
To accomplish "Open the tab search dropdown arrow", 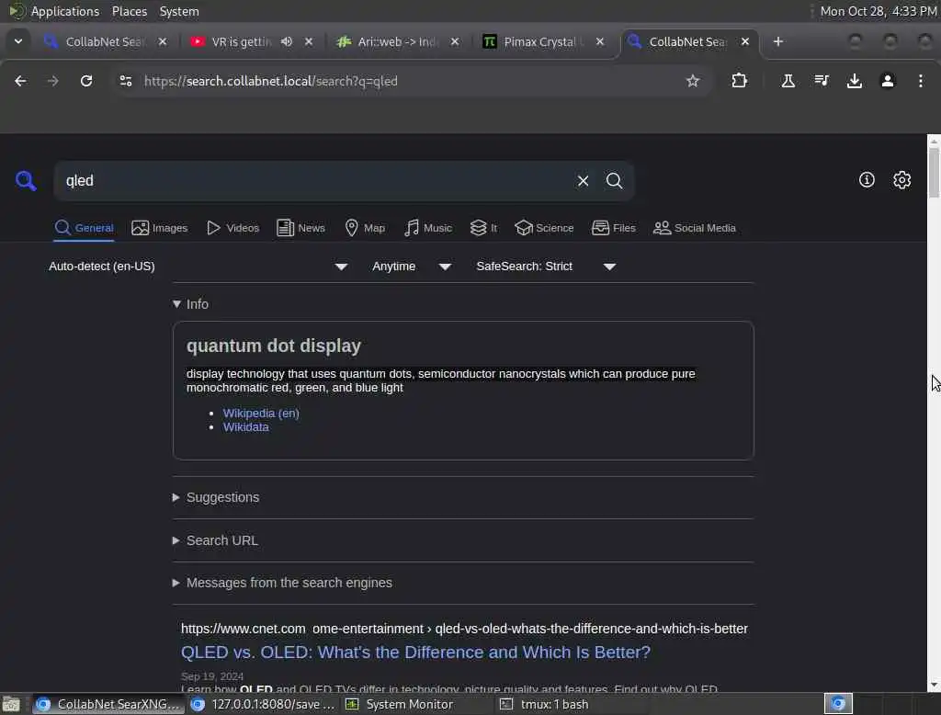I will point(18,41).
